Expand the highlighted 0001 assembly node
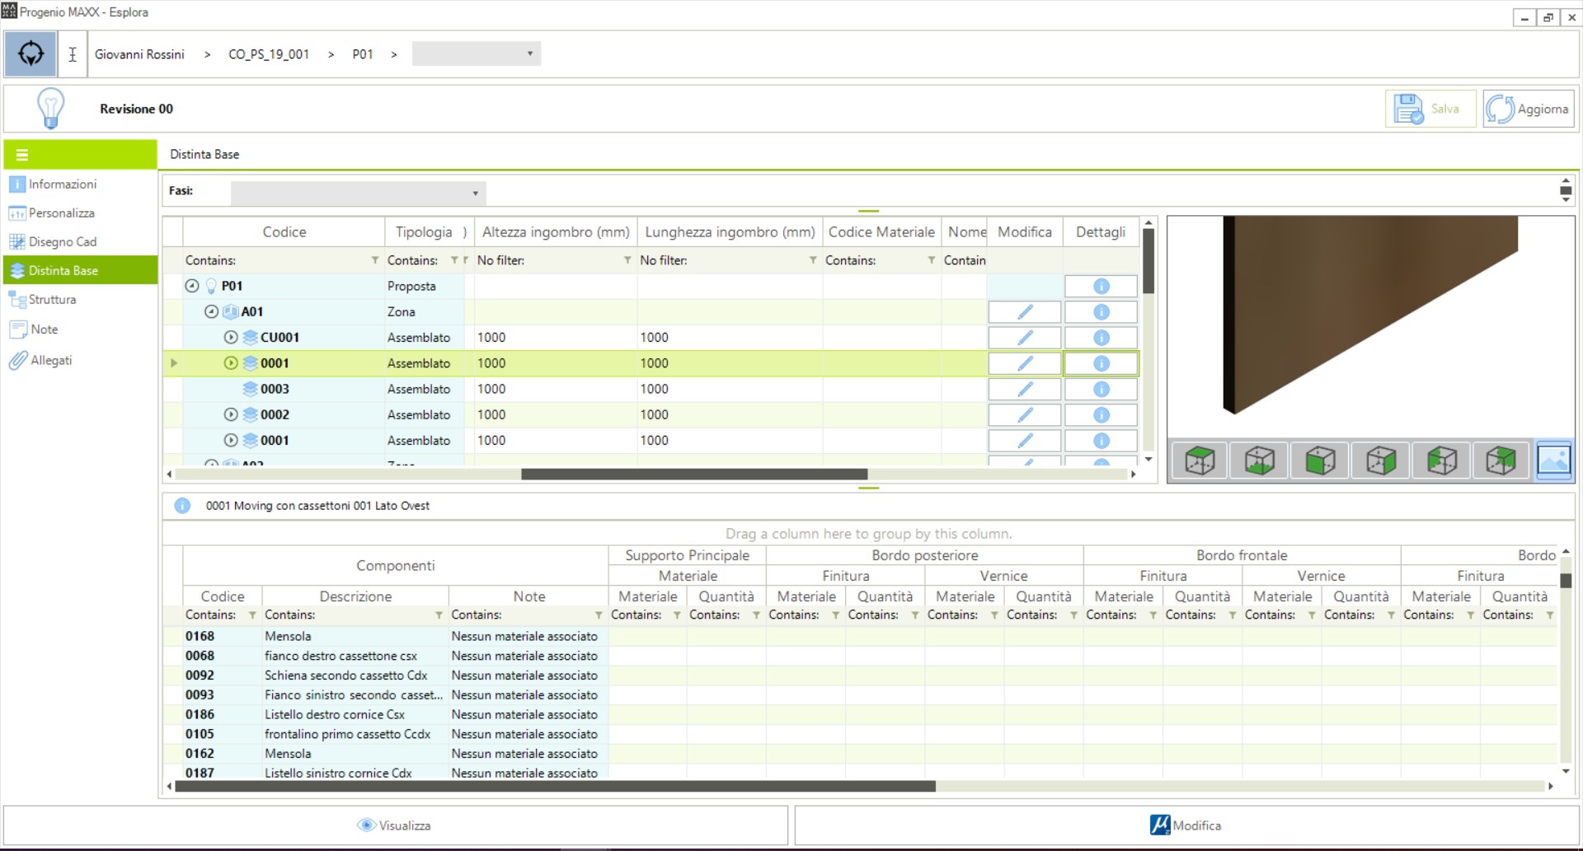The image size is (1583, 851). tap(231, 363)
